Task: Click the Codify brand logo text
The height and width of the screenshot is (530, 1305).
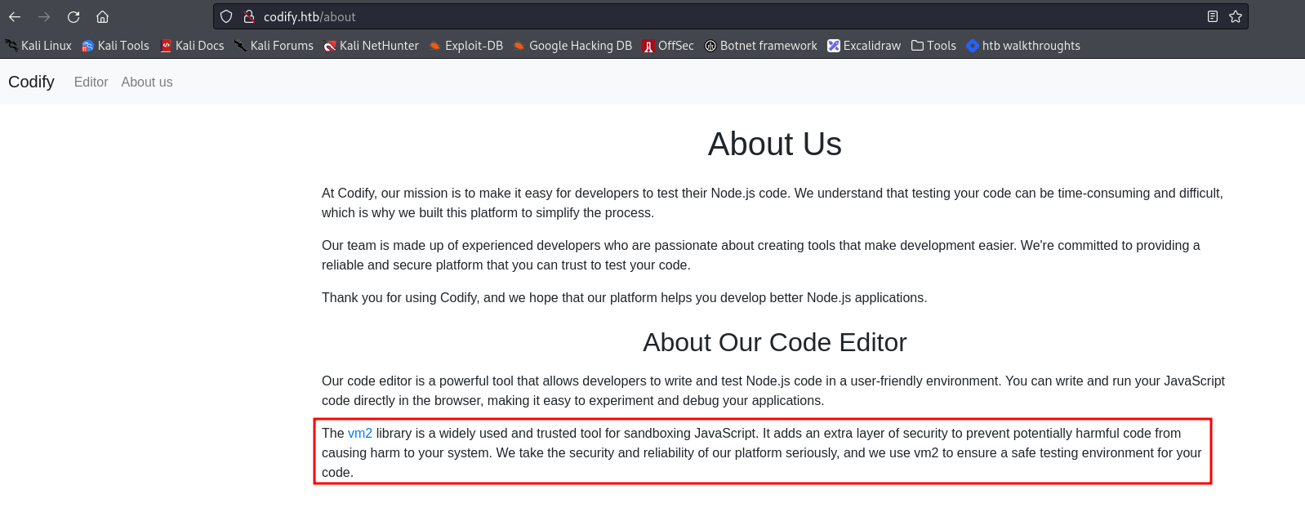Action: point(31,82)
